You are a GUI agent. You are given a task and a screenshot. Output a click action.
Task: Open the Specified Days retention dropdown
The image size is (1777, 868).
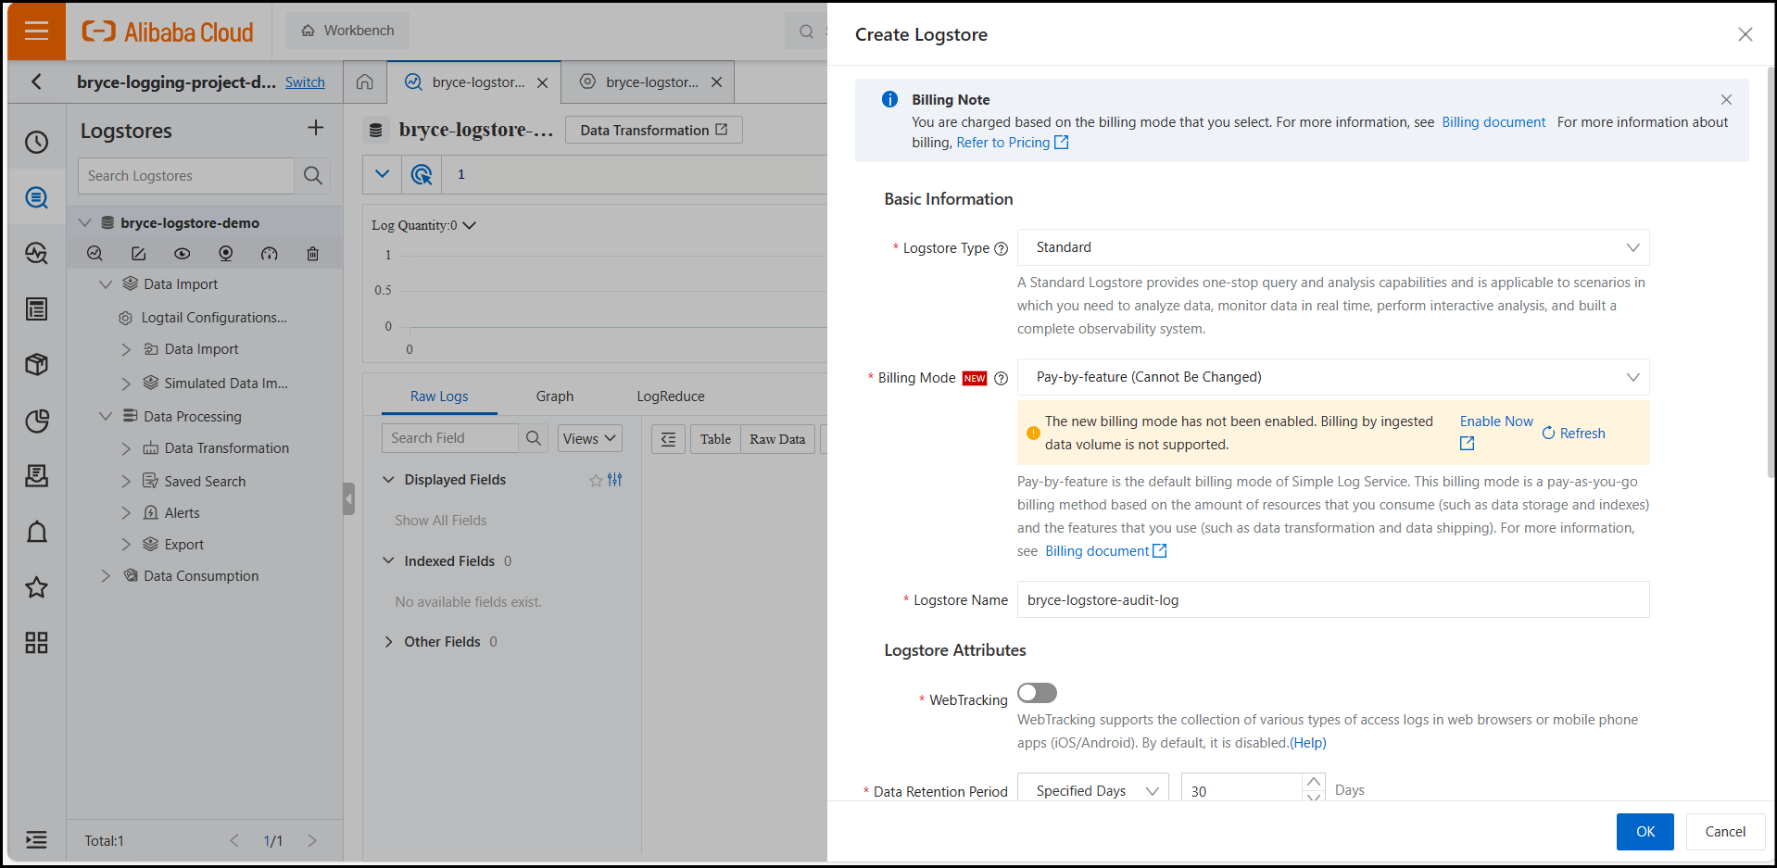(x=1093, y=790)
